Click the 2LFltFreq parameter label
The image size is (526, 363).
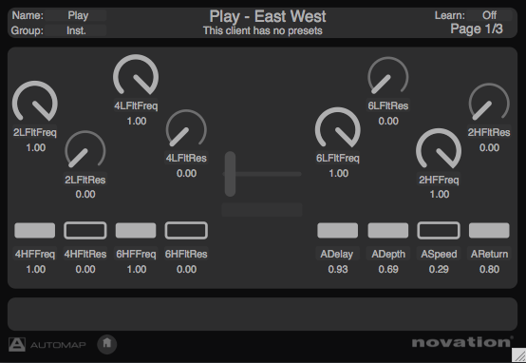click(x=35, y=133)
